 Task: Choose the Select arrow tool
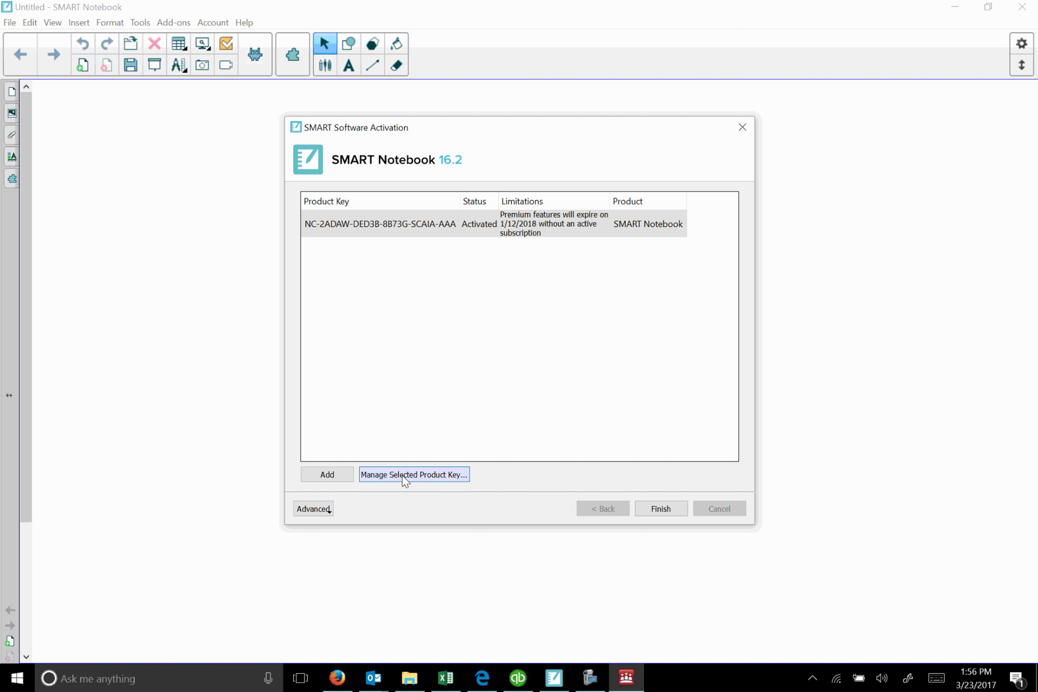pos(325,43)
